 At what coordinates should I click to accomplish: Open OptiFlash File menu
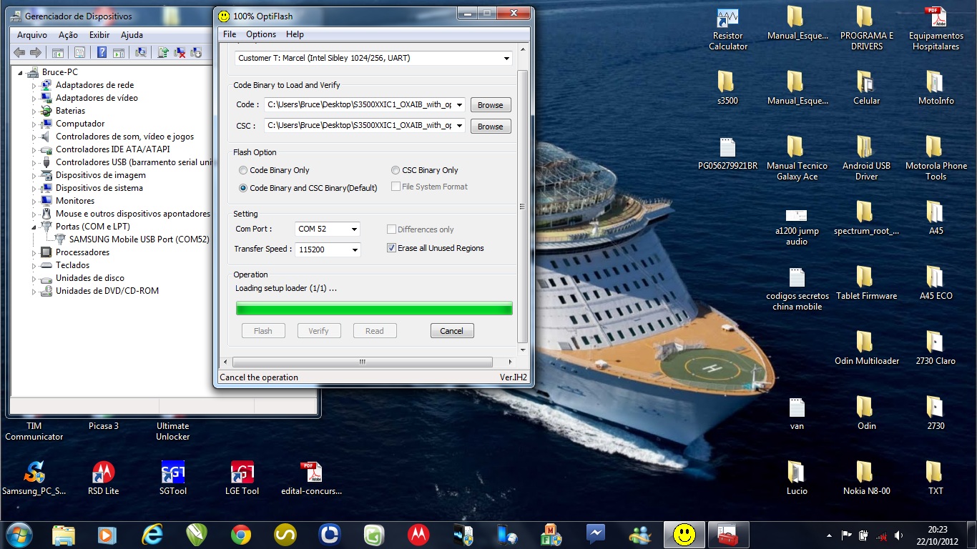[x=230, y=34]
